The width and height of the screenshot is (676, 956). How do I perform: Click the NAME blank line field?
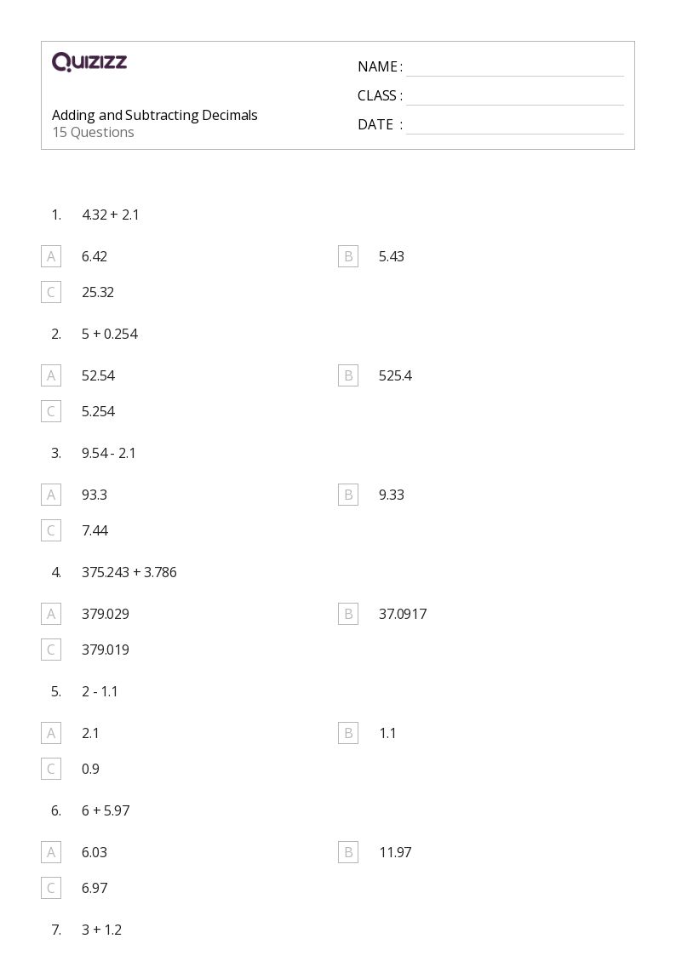coord(515,68)
